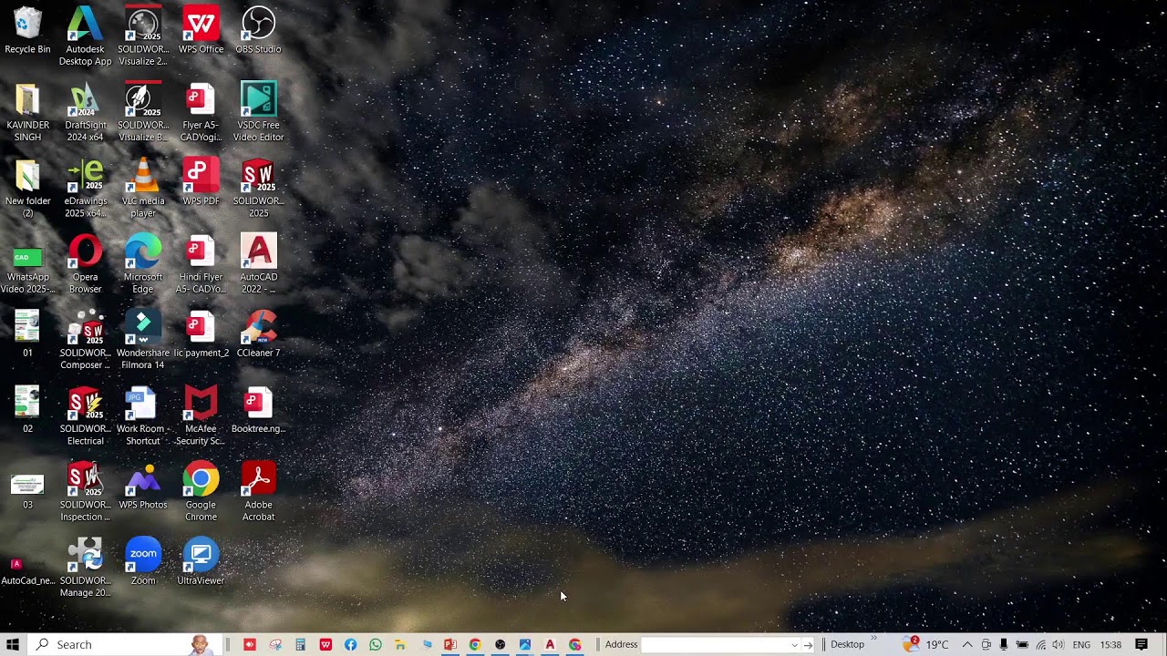Switch to PowerPoint in the taskbar

(450, 644)
